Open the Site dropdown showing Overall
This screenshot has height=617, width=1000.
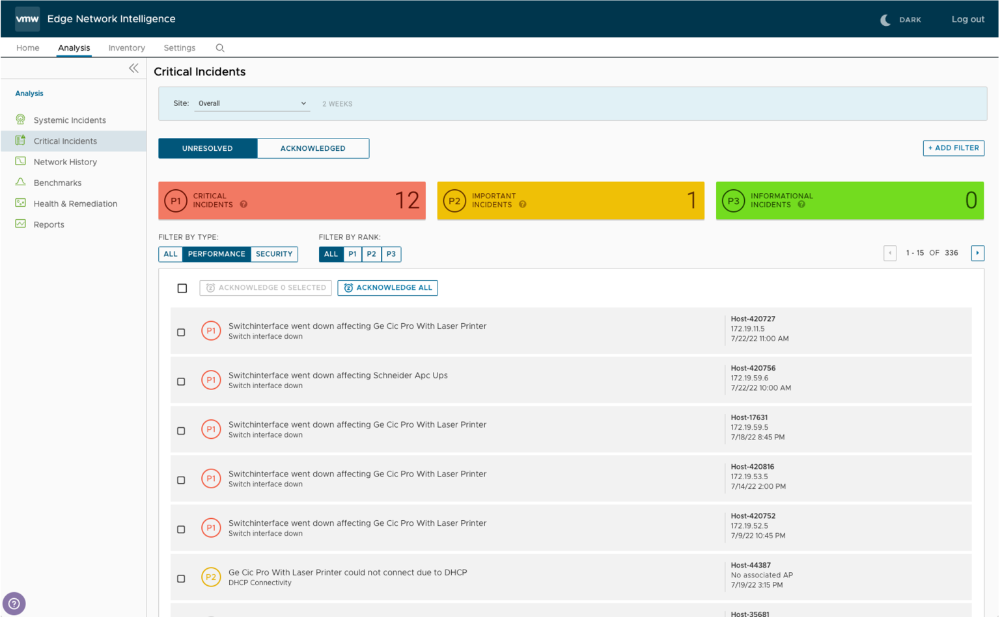click(x=252, y=103)
